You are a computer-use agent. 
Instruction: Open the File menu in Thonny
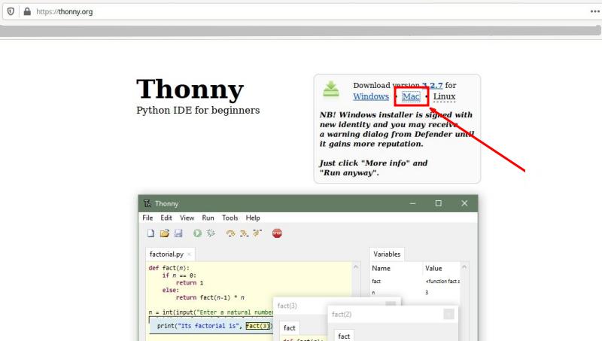pos(147,218)
